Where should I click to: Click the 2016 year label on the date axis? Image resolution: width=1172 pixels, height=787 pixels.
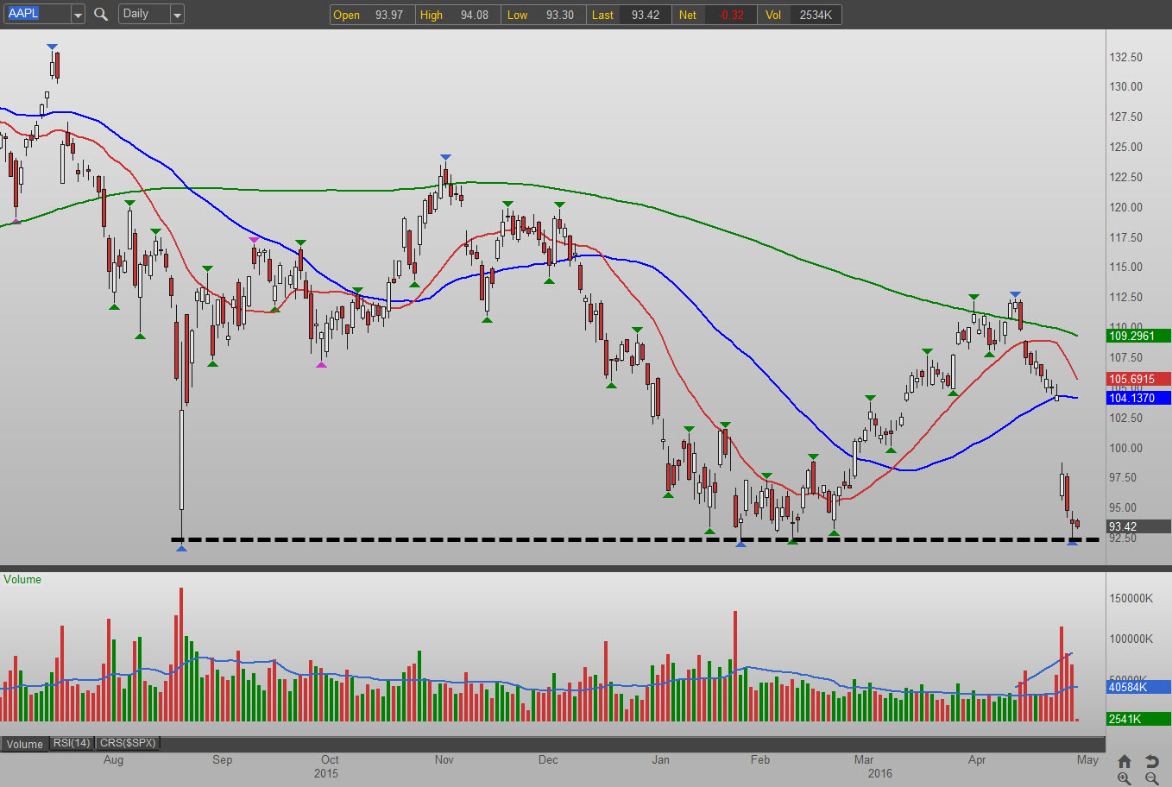pyautogui.click(x=880, y=773)
